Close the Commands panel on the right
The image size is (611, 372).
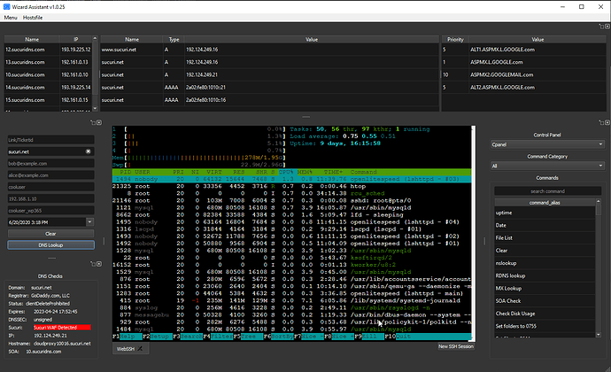[607, 122]
